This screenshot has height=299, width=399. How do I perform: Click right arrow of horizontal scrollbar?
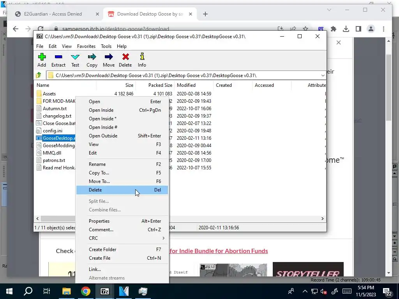(323, 219)
